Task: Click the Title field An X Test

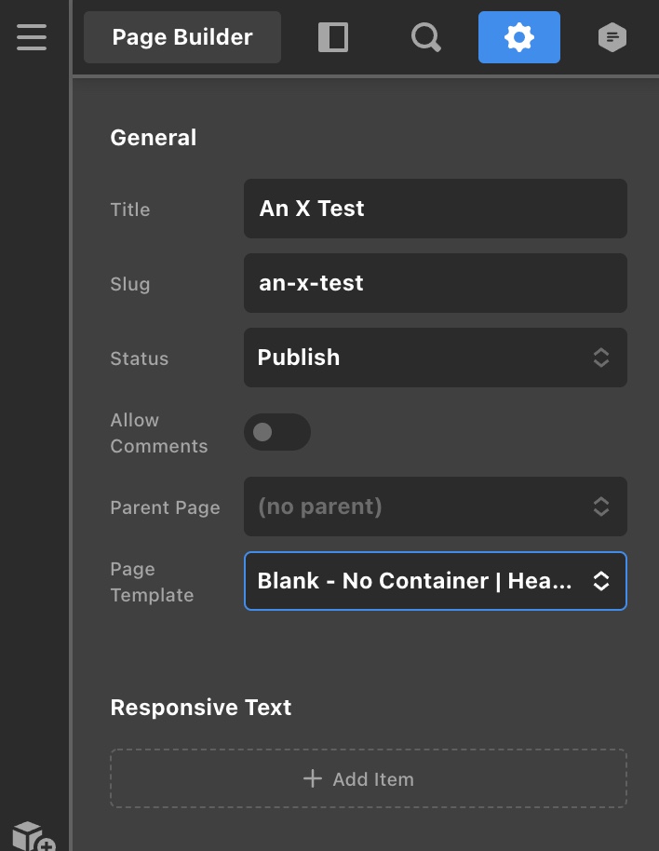Action: pyautogui.click(x=436, y=209)
